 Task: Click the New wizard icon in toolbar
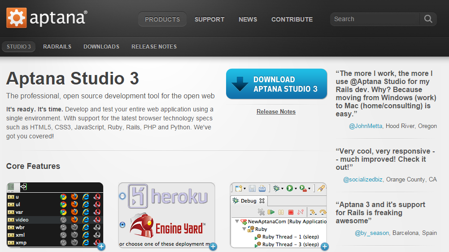(239, 188)
